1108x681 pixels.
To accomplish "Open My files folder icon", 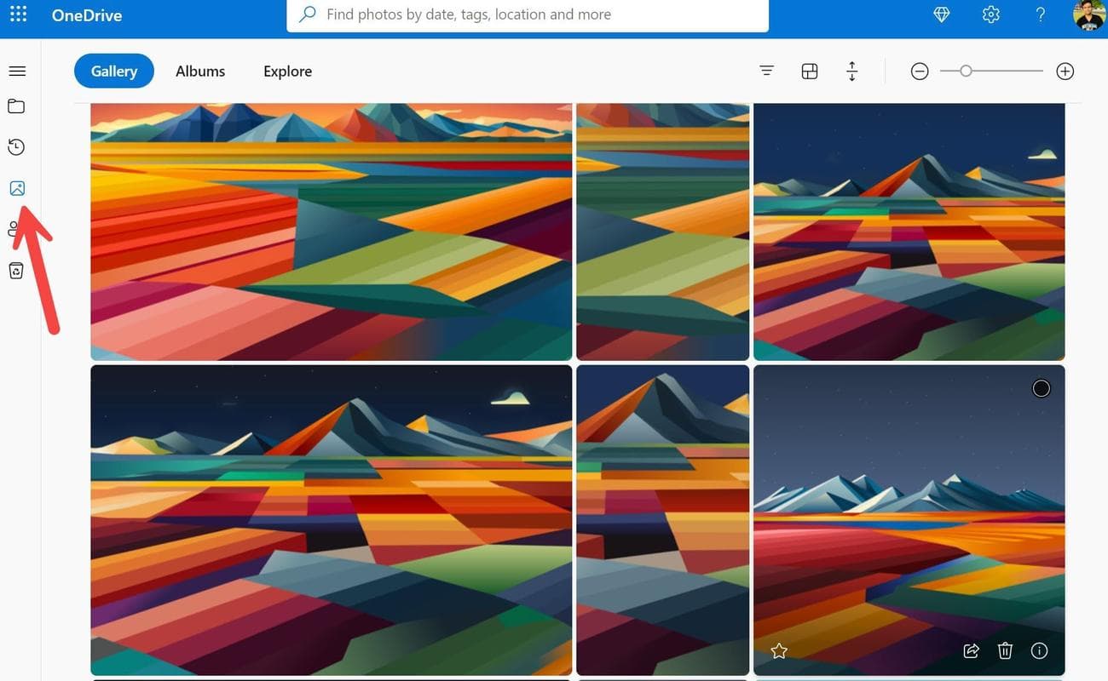I will click(x=17, y=106).
